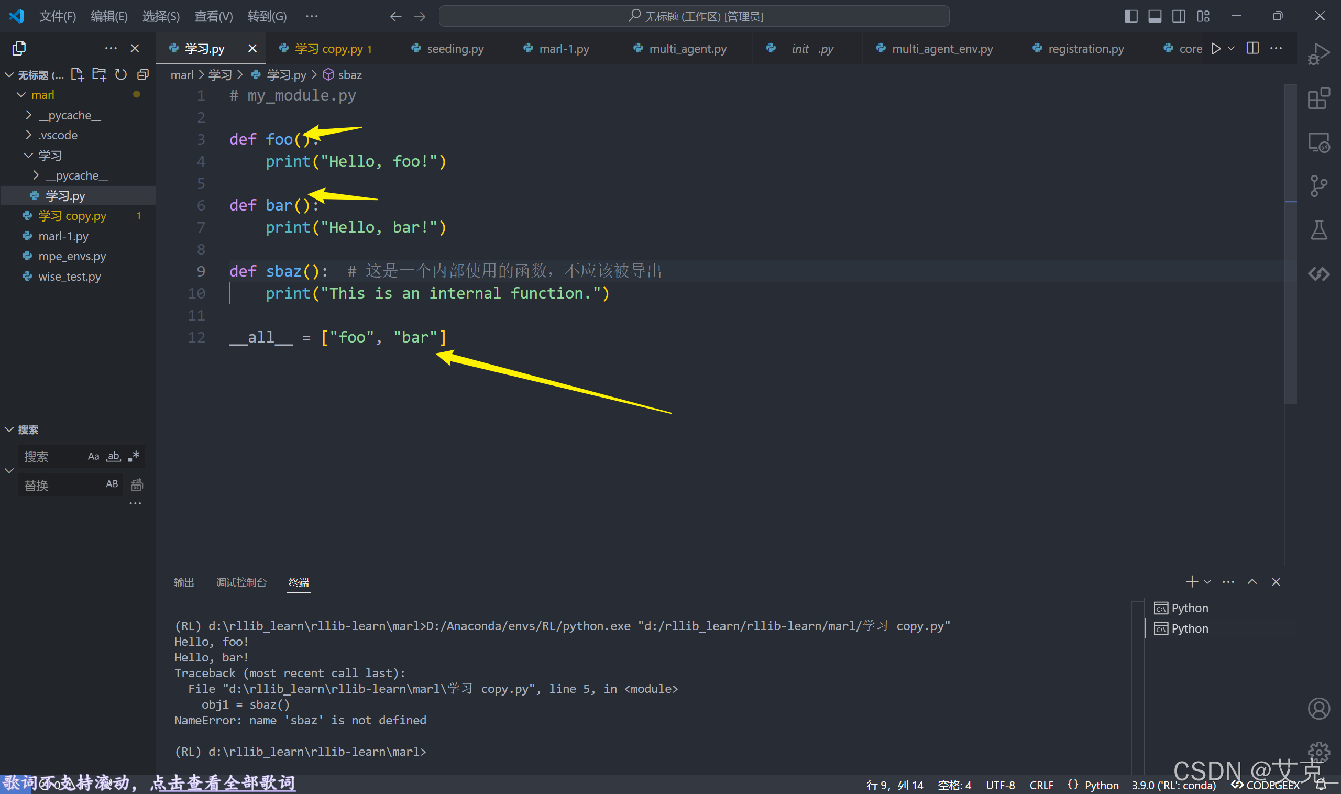Toggle Match Case in search box
Screen dimensions: 1341x794
coord(93,456)
